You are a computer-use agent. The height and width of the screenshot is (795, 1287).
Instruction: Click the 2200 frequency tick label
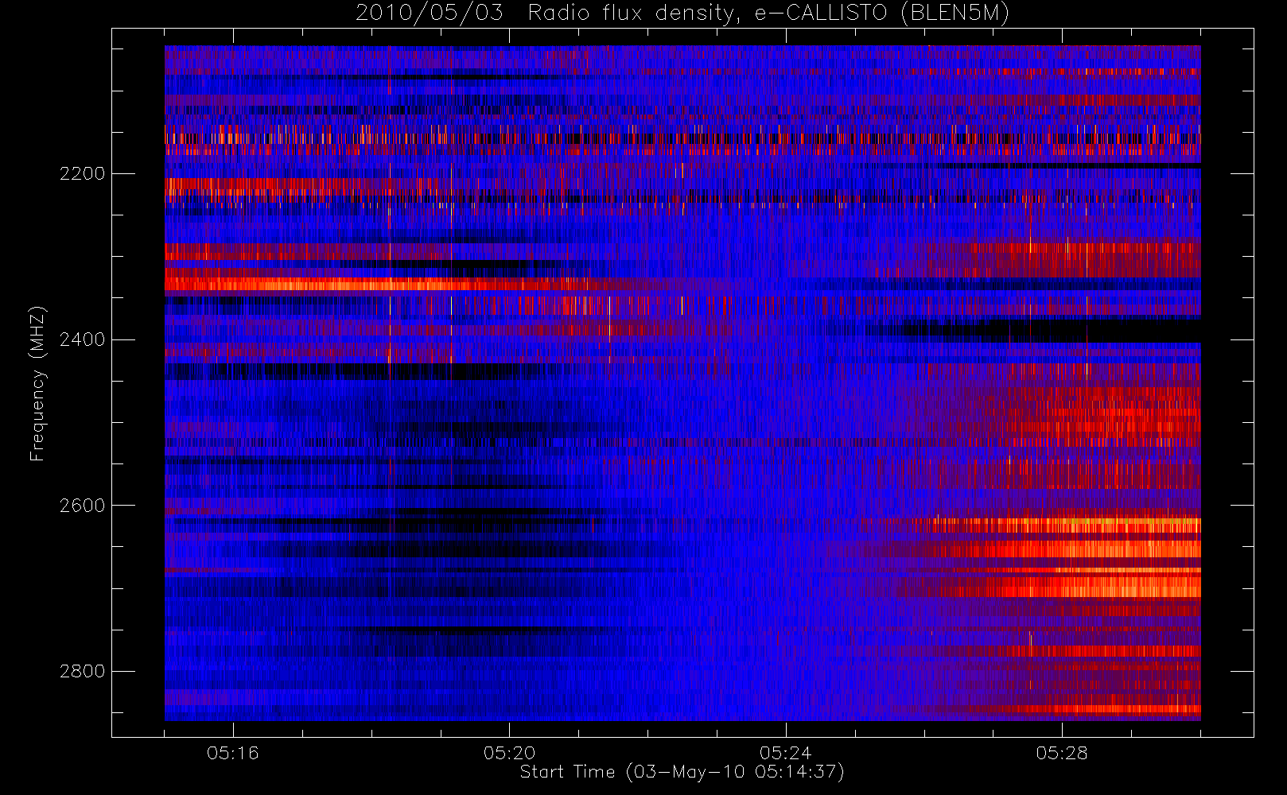(x=82, y=173)
